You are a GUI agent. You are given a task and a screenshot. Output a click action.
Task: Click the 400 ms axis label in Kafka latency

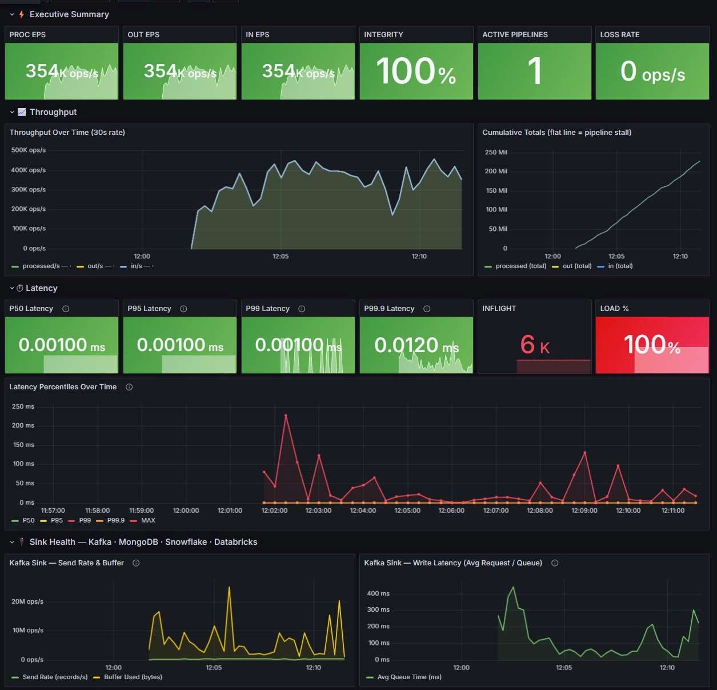(378, 593)
